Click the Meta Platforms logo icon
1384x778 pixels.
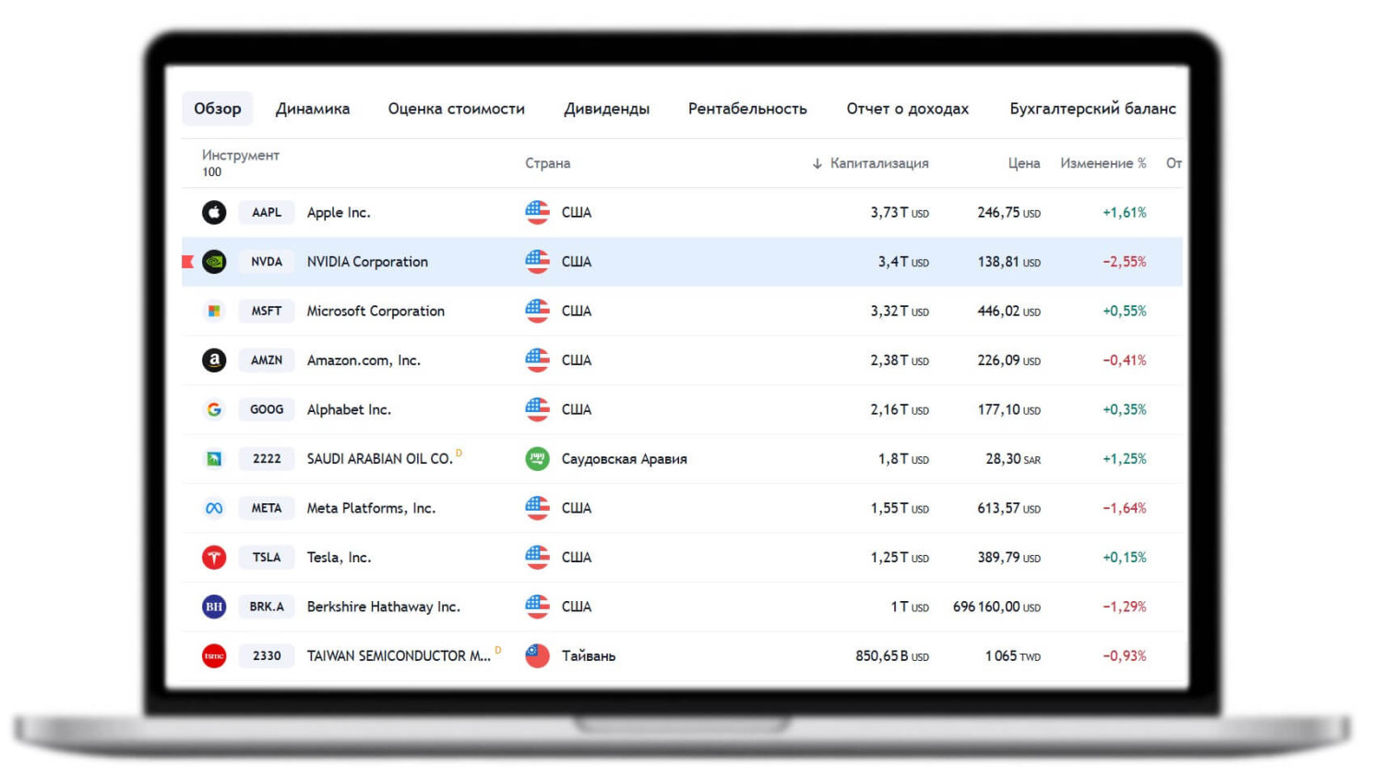214,508
